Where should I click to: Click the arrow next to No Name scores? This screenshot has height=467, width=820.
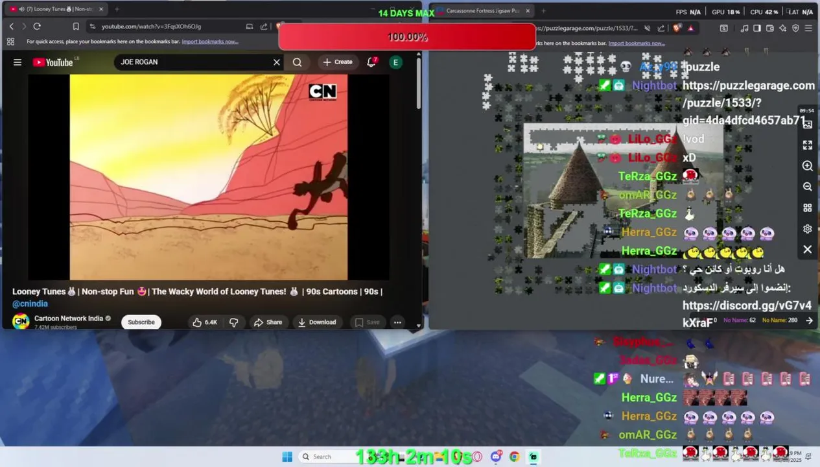809,320
